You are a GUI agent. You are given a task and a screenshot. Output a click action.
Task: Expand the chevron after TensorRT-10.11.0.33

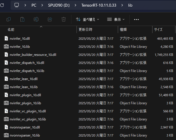(122, 5)
